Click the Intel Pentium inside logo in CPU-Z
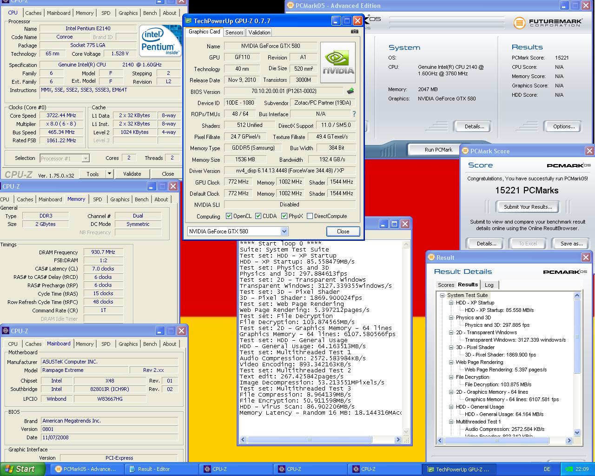The height and width of the screenshot is (476, 595). tap(160, 41)
